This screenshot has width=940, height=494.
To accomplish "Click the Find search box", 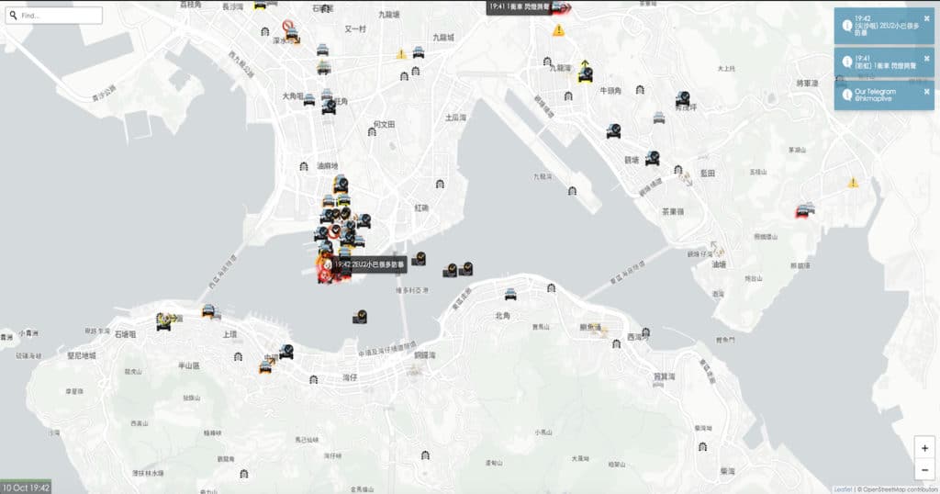I will coord(59,16).
